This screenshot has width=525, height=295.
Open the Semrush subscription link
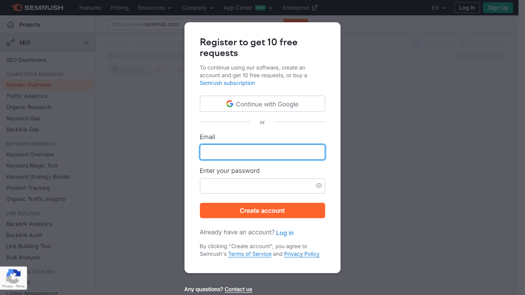[x=227, y=83]
